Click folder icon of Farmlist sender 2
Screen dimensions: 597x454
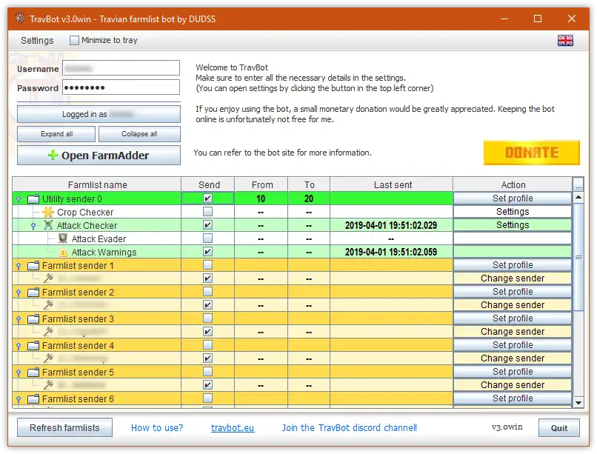click(33, 292)
